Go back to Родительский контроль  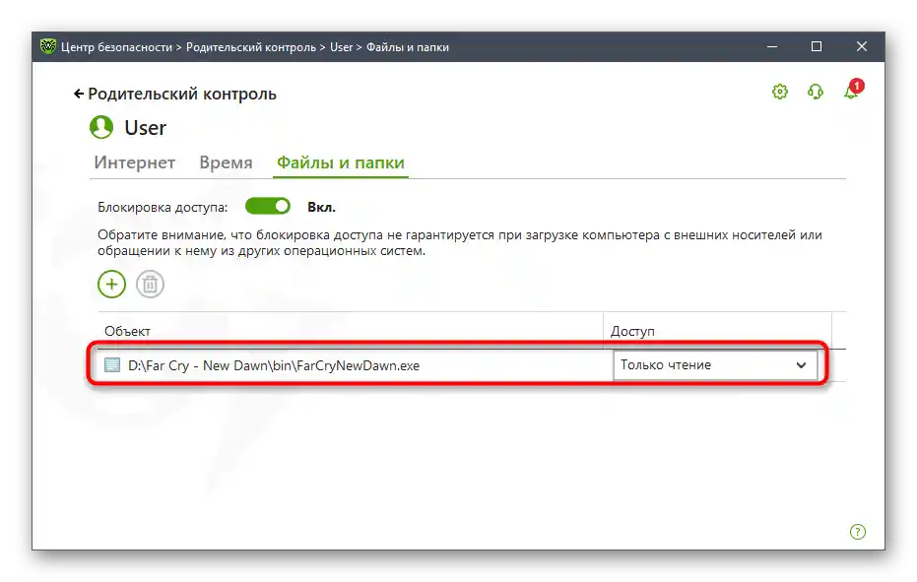click(175, 95)
